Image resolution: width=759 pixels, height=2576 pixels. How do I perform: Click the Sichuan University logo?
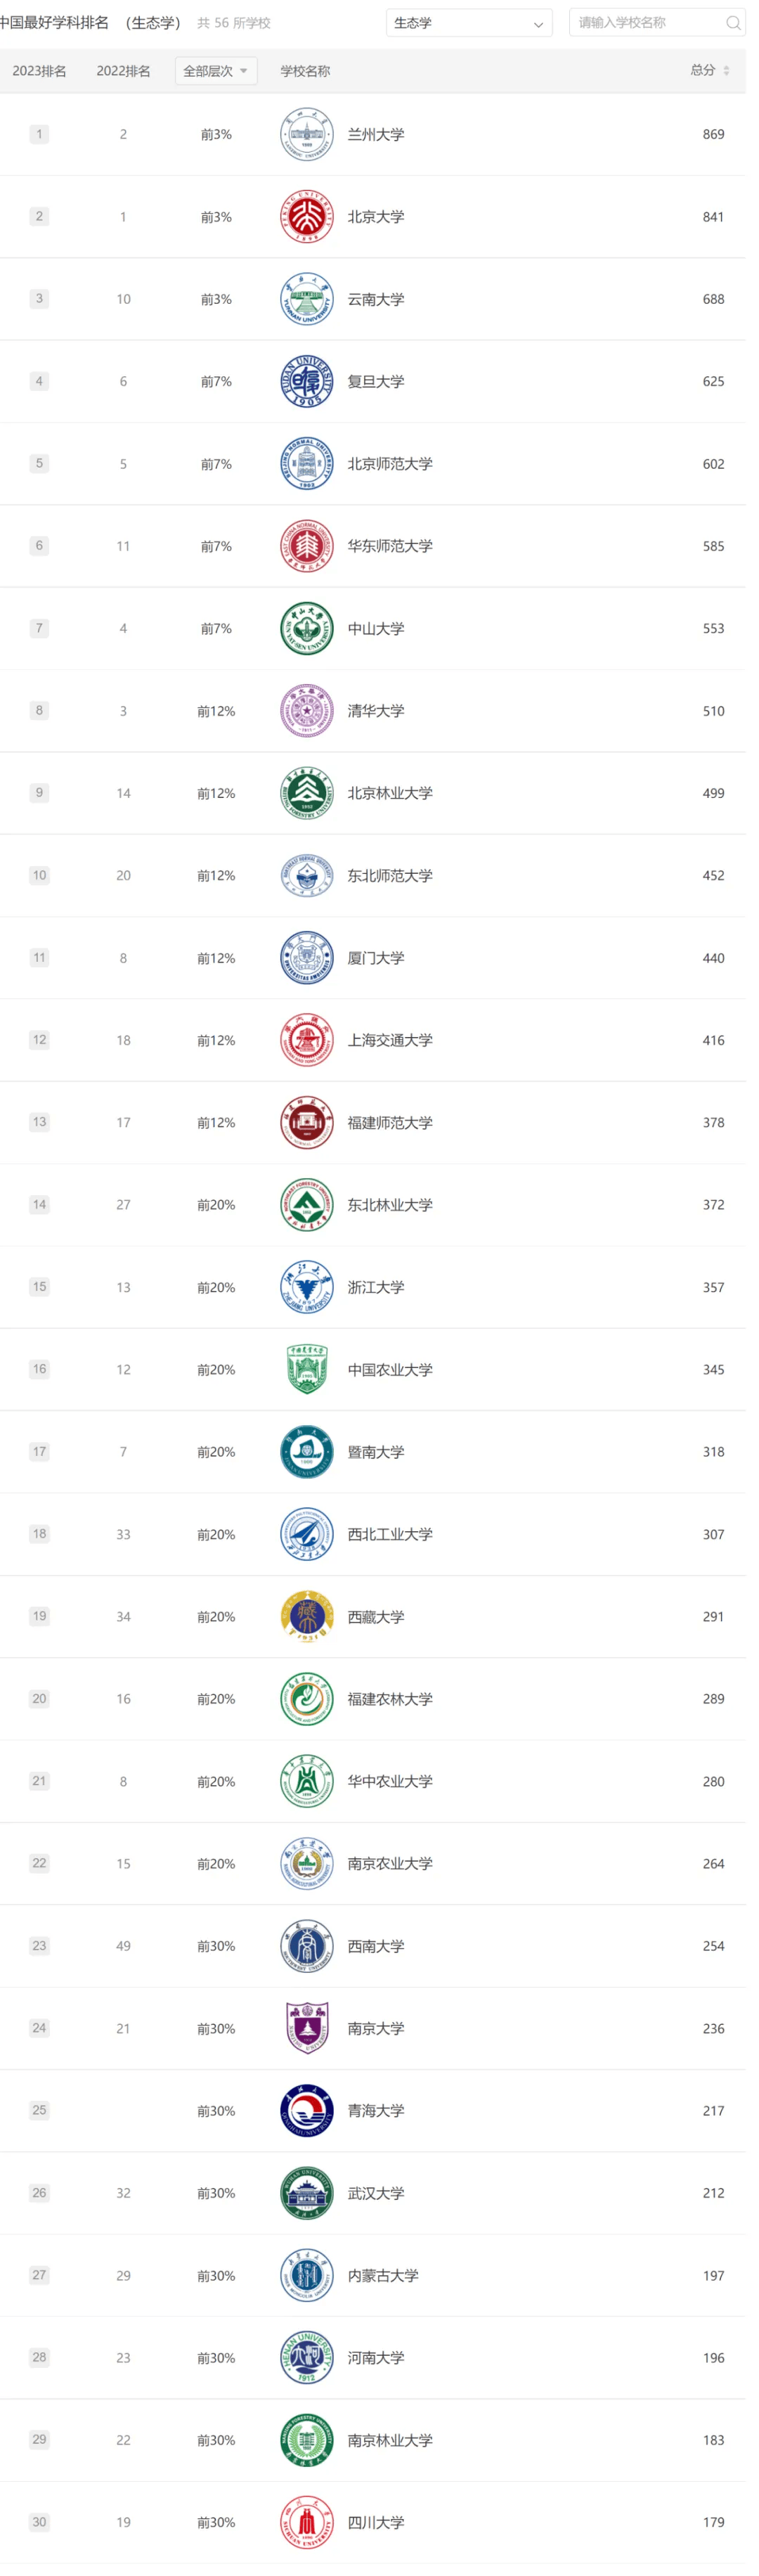pos(306,2522)
